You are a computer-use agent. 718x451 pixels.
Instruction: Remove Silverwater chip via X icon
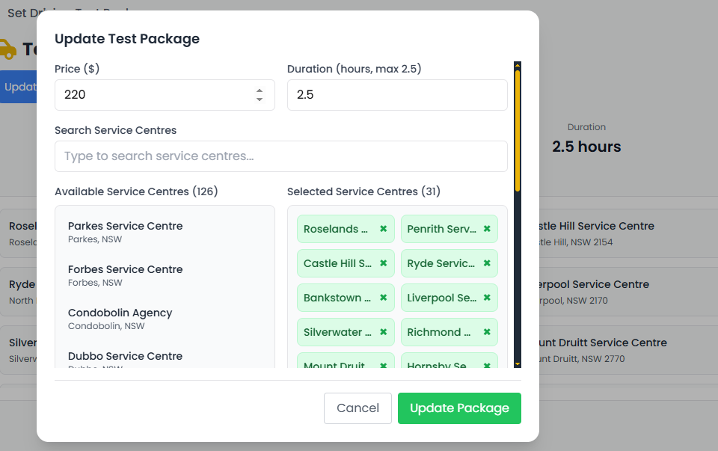pyautogui.click(x=383, y=332)
